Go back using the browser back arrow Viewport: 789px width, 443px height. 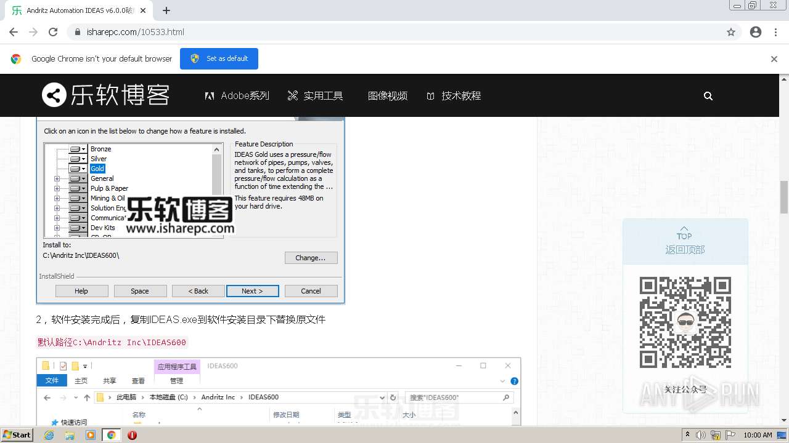[14, 32]
